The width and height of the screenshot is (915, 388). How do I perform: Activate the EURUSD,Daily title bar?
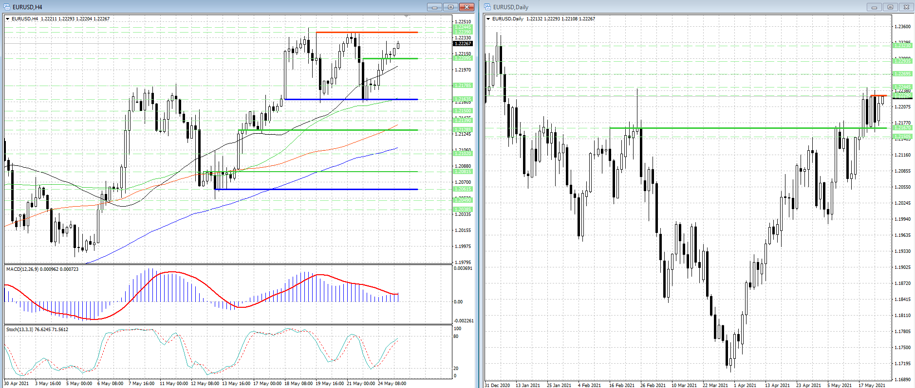pyautogui.click(x=682, y=7)
